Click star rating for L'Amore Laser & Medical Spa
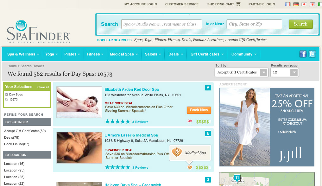Viewport: 322px width, 186px height. (x=117, y=167)
